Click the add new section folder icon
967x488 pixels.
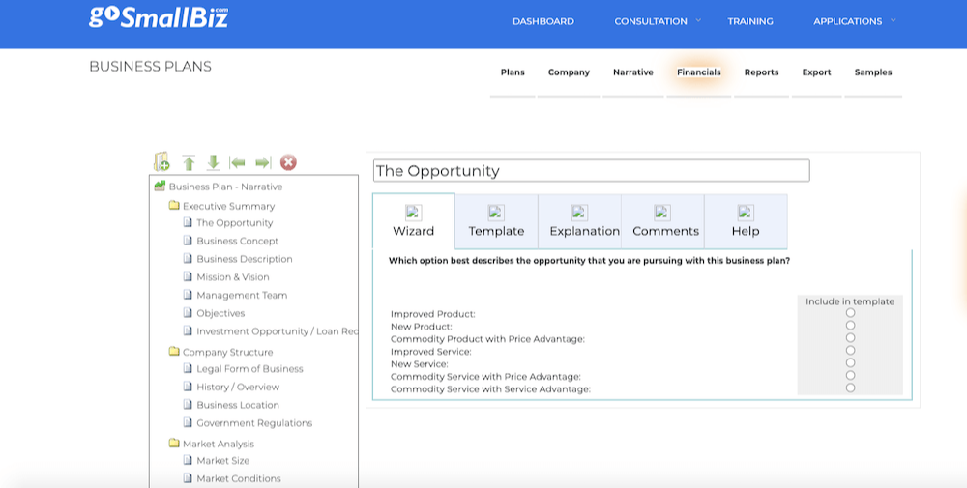[161, 161]
